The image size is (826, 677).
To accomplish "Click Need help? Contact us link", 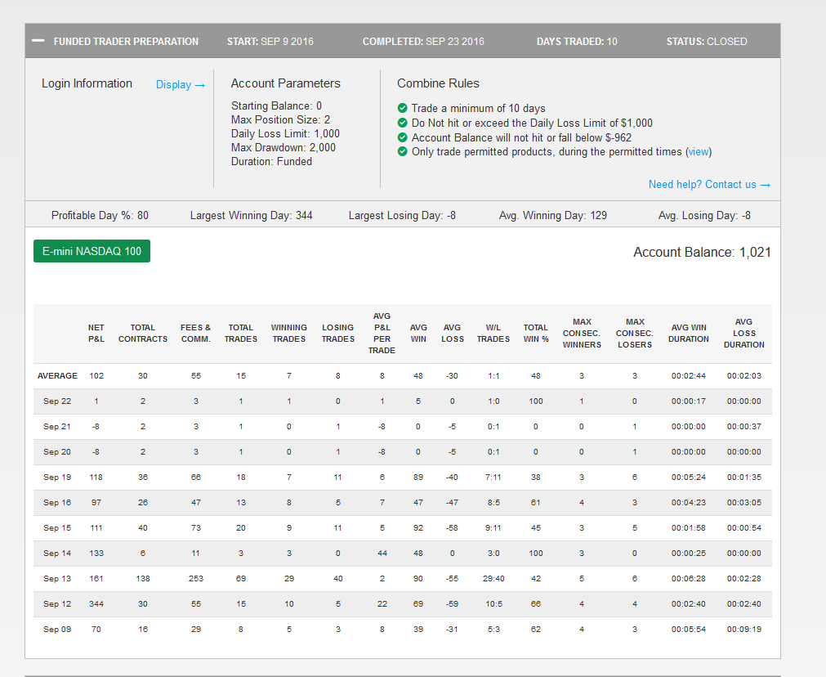I will (709, 185).
